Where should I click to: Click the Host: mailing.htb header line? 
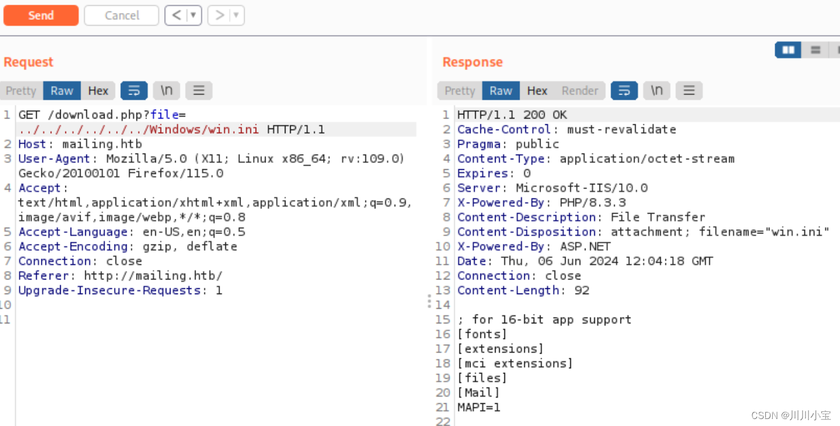pos(80,144)
